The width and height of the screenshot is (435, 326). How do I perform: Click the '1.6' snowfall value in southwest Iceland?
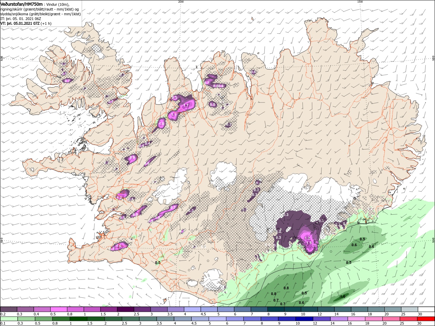(119, 246)
